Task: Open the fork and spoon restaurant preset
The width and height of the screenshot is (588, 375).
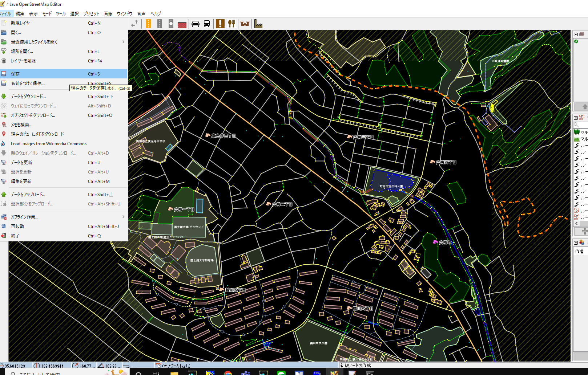Action: click(x=231, y=24)
